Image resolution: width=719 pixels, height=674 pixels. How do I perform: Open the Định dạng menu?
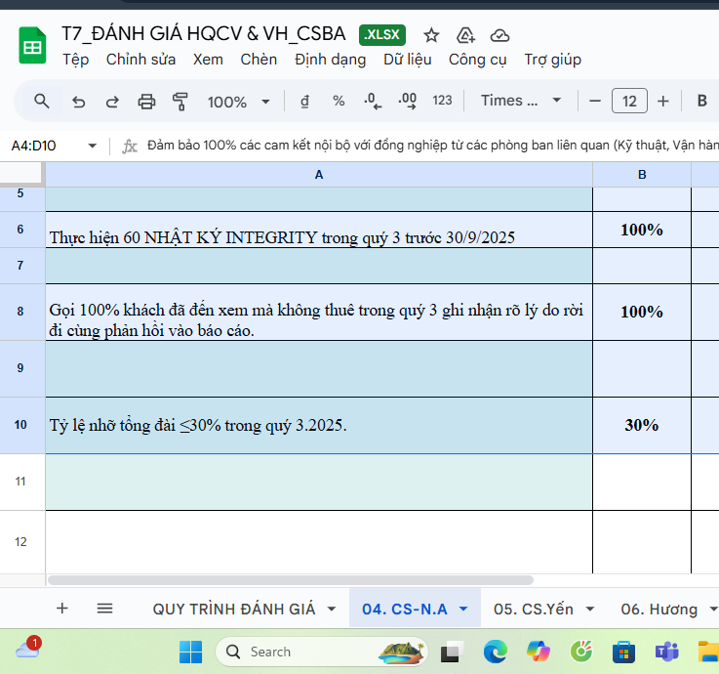point(330,60)
